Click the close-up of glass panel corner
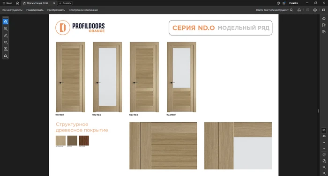Image resolution: width=328 pixels, height=176 pixels. 238,146
